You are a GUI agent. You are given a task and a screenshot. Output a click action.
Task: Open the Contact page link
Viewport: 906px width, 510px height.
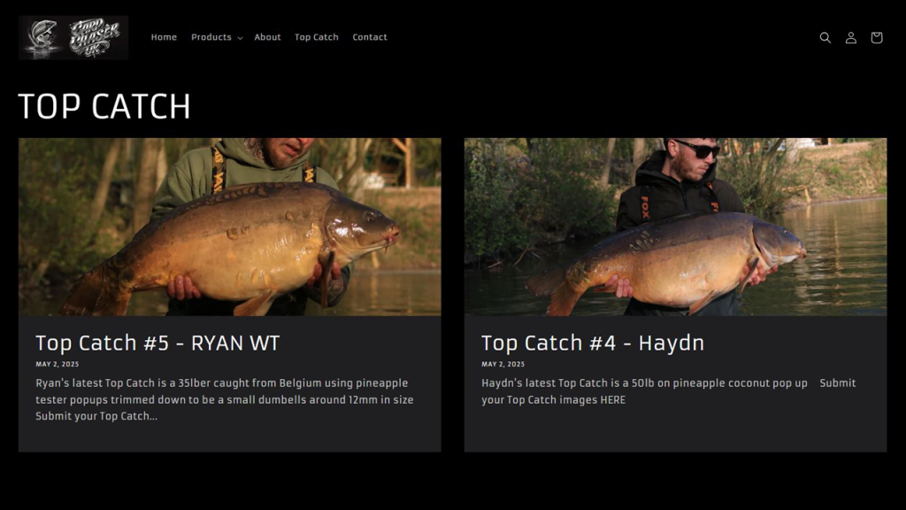[370, 37]
